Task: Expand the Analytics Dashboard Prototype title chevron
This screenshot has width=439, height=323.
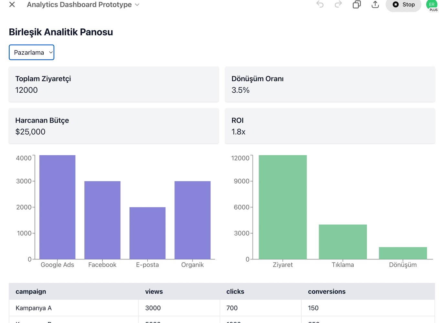Action: pyautogui.click(x=137, y=5)
